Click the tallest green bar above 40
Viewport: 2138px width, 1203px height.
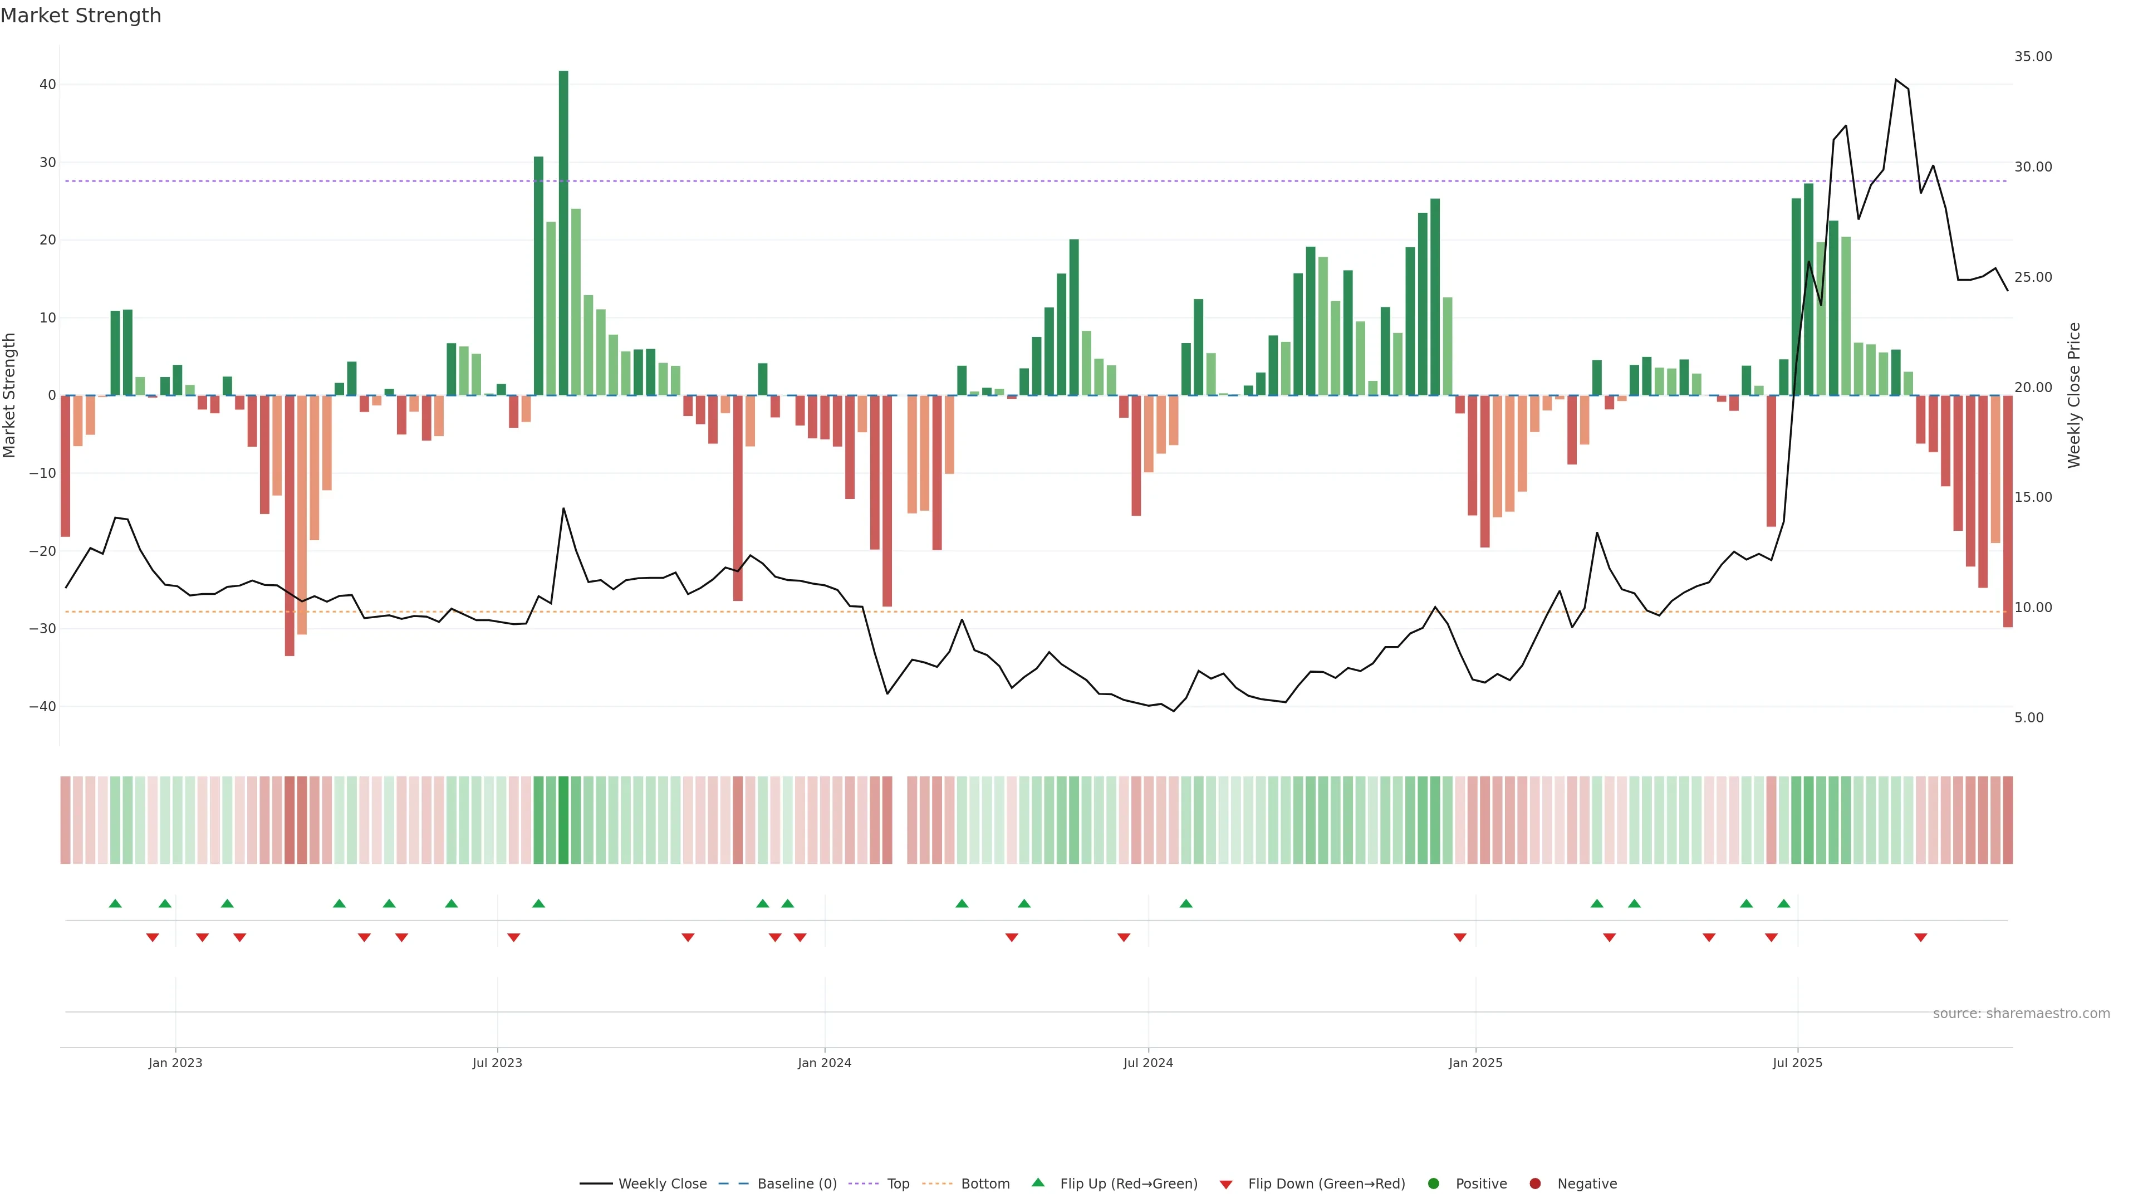(x=563, y=232)
